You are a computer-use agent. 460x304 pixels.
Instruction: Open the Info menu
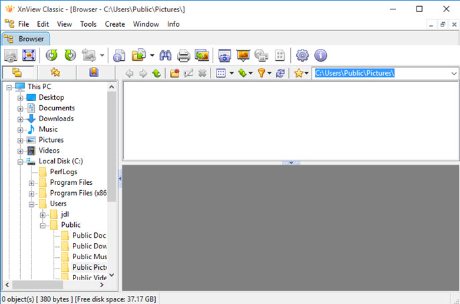tap(173, 24)
